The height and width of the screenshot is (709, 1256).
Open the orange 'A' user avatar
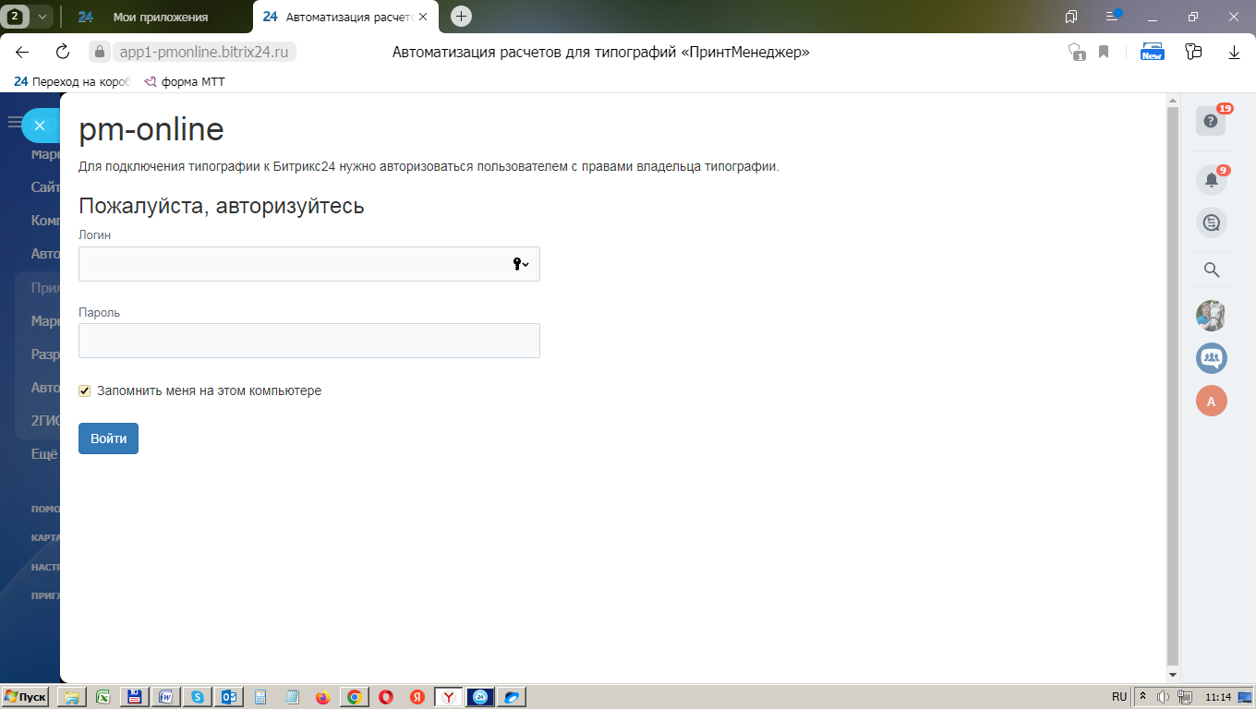coord(1211,401)
